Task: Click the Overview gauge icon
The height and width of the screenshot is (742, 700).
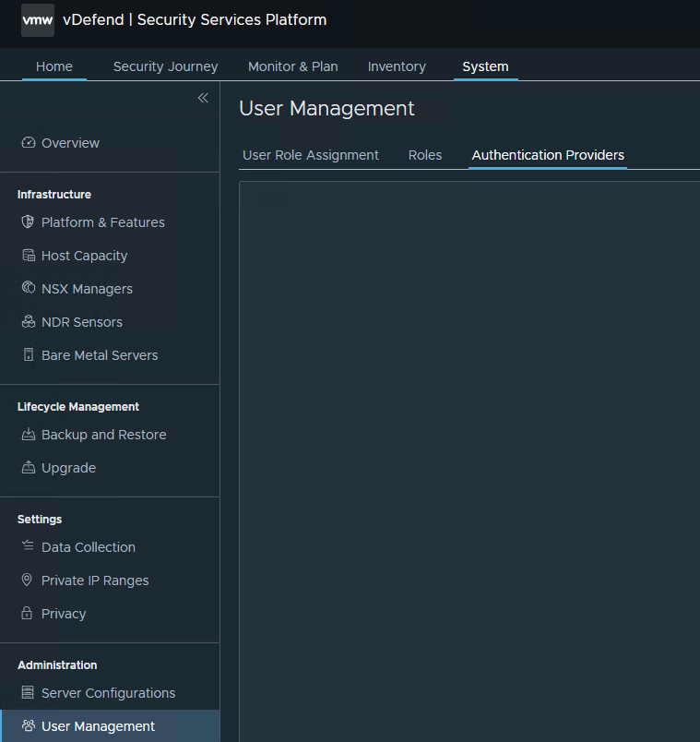Action: [x=29, y=142]
